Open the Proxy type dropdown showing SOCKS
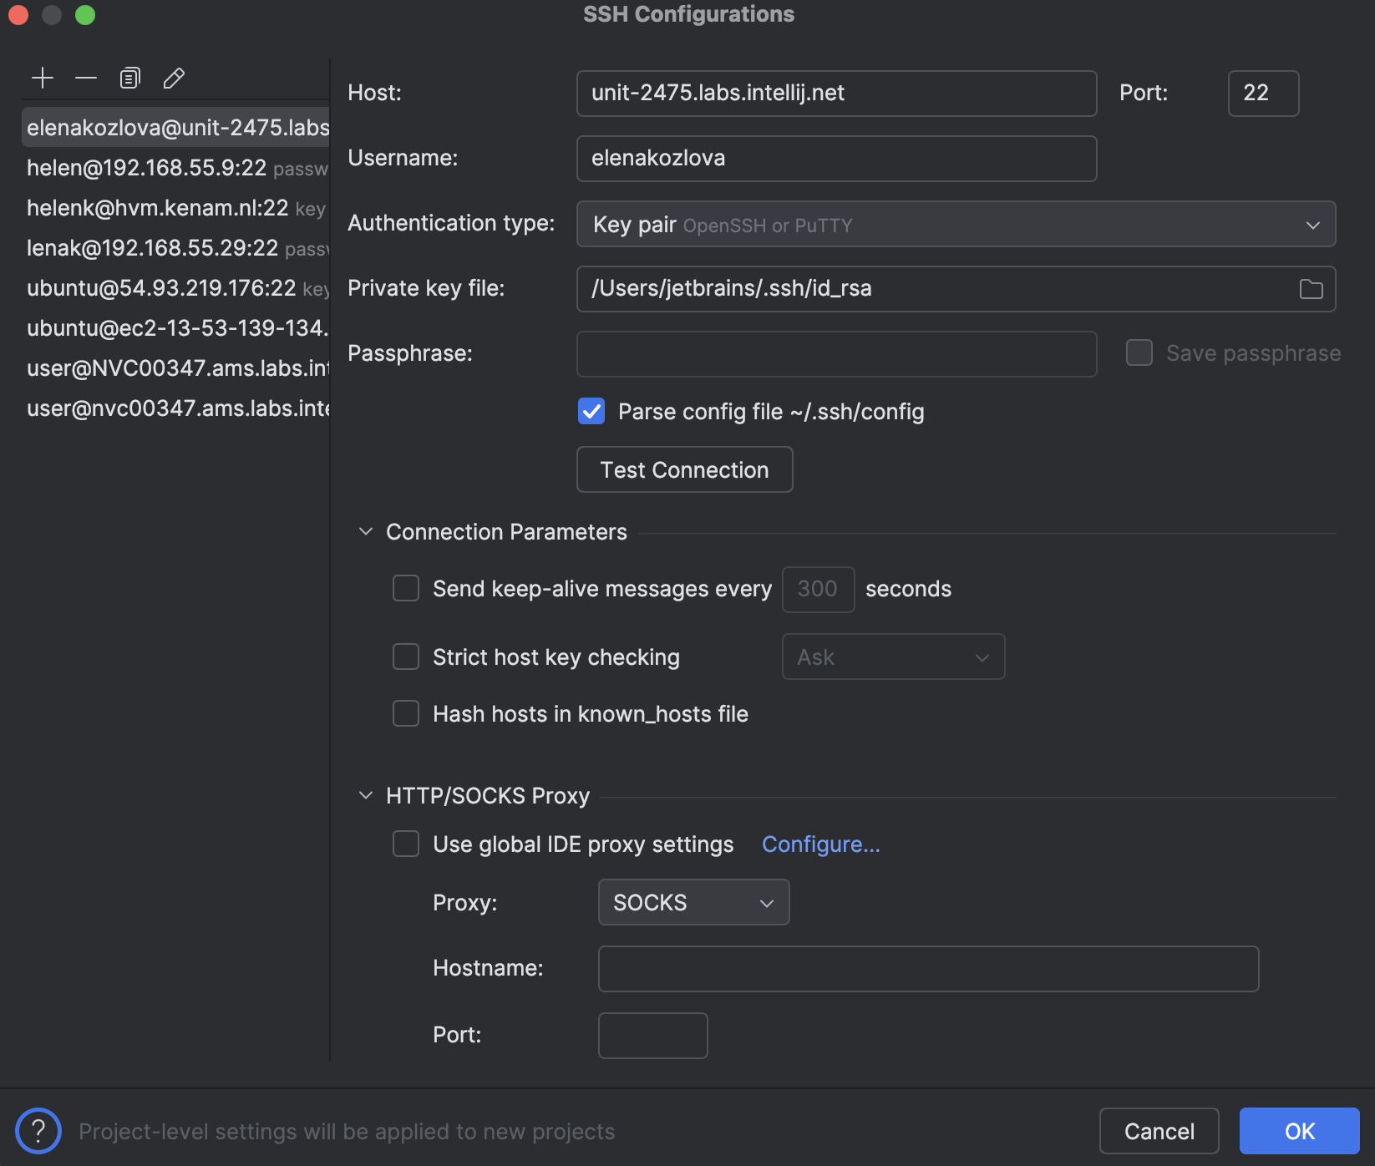 [x=693, y=902]
